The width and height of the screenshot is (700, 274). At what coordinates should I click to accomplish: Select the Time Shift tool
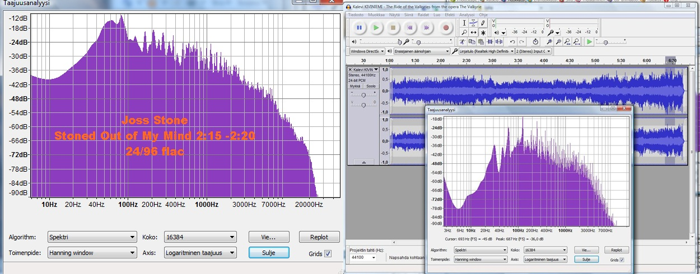pos(473,32)
